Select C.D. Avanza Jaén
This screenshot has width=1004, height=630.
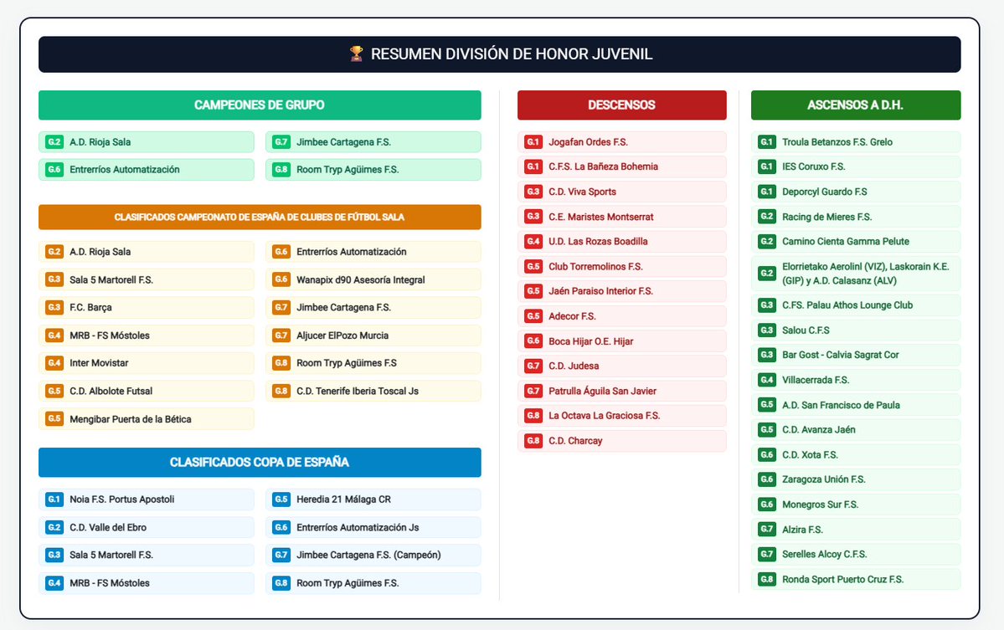856,430
